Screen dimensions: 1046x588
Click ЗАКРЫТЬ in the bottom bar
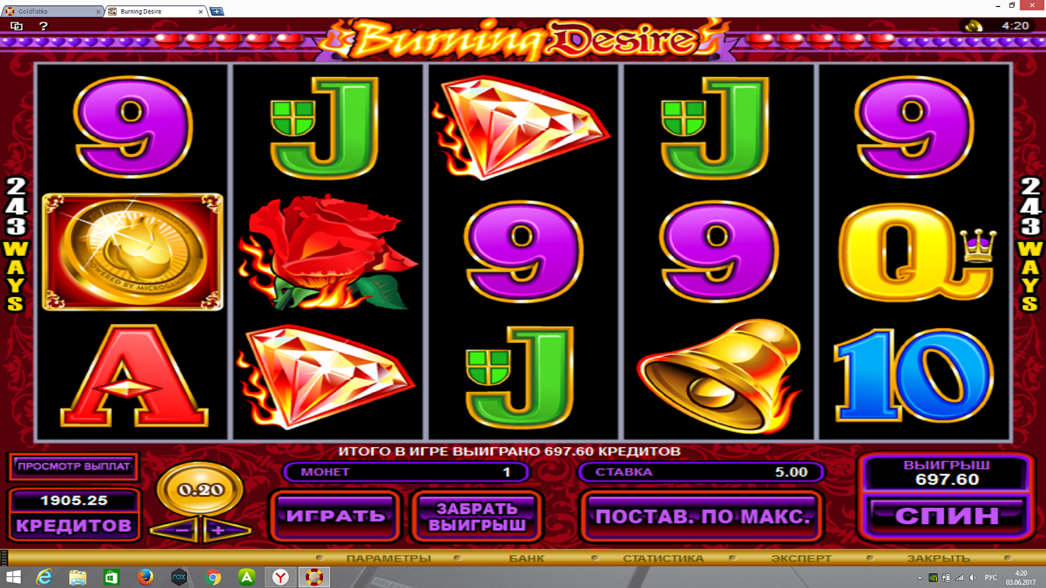point(938,558)
